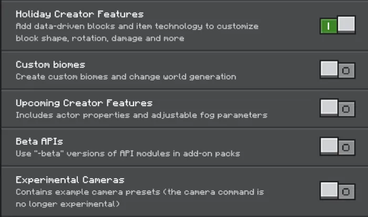Click the O symbol on Beta APIs switch
368x217 pixels.
coord(346,148)
